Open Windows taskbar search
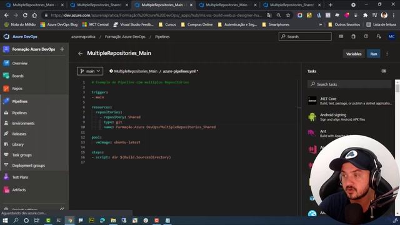The height and width of the screenshot is (225, 400). pos(16,221)
